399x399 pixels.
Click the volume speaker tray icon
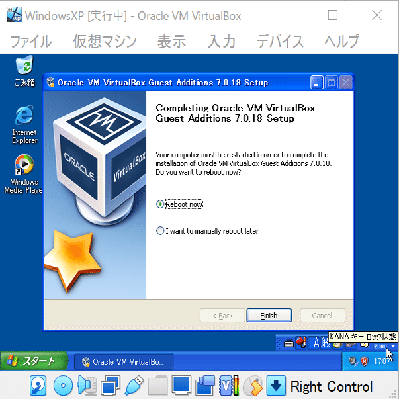point(353,361)
